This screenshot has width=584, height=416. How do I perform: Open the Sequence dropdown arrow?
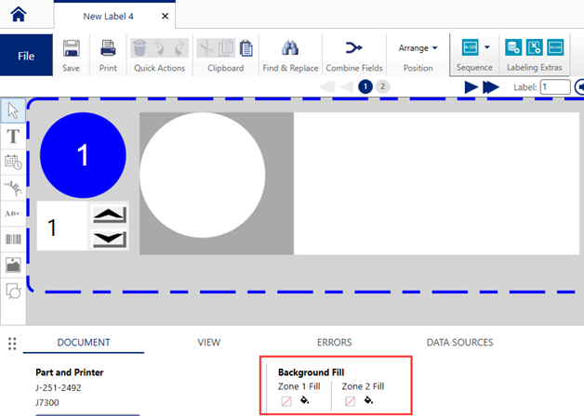[487, 47]
